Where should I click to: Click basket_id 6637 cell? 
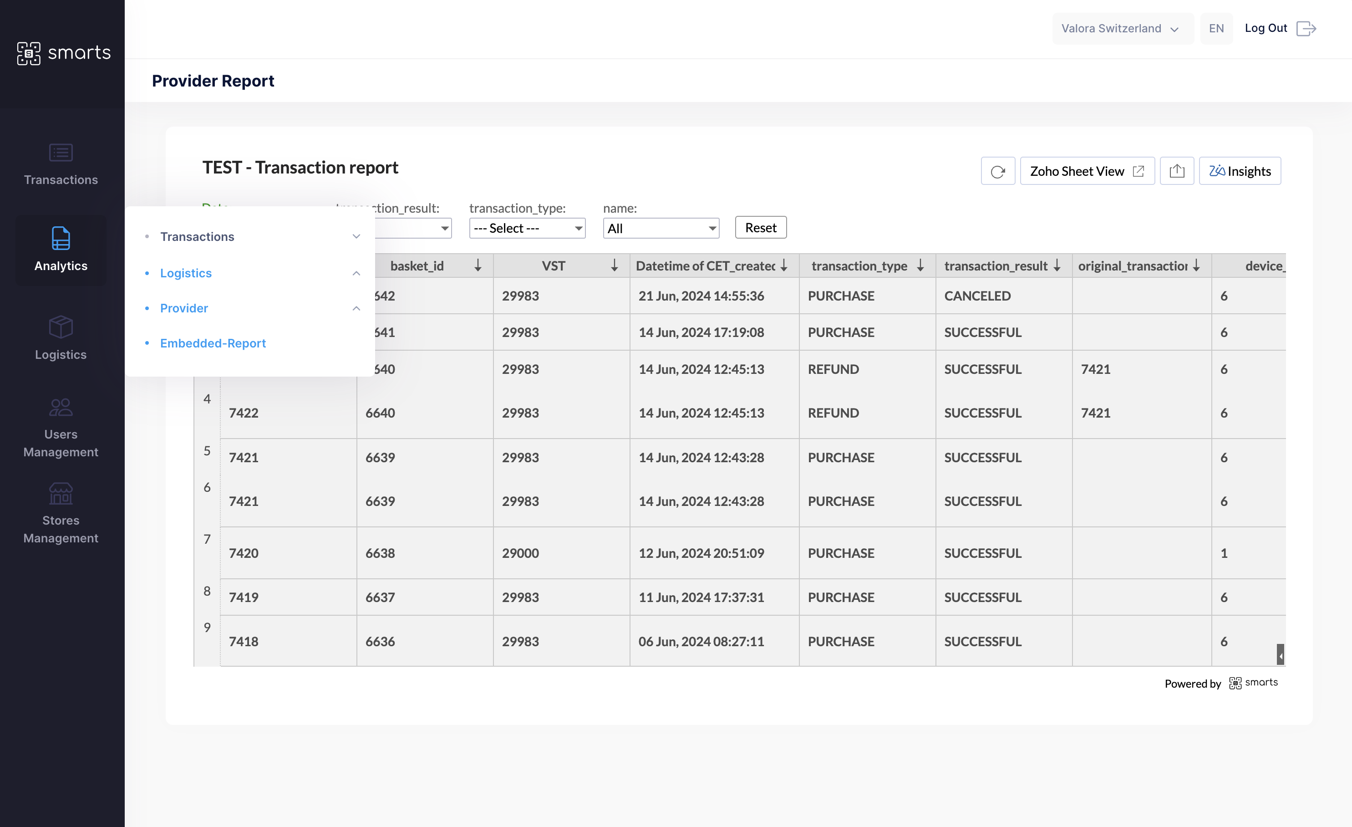pyautogui.click(x=425, y=597)
